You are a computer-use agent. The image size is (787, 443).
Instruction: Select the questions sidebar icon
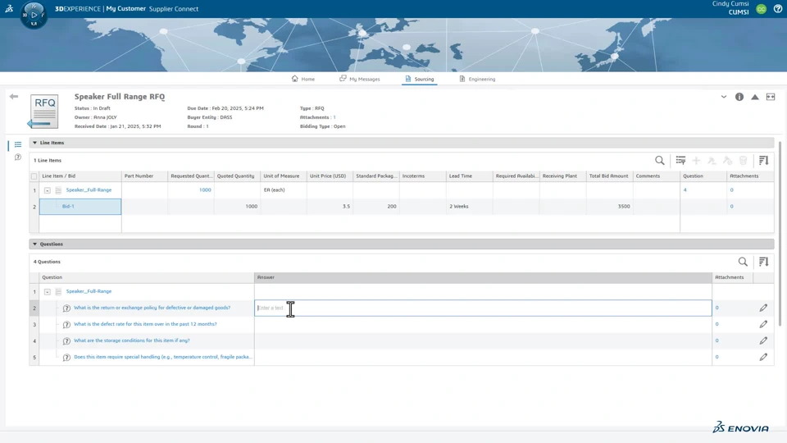(x=18, y=158)
